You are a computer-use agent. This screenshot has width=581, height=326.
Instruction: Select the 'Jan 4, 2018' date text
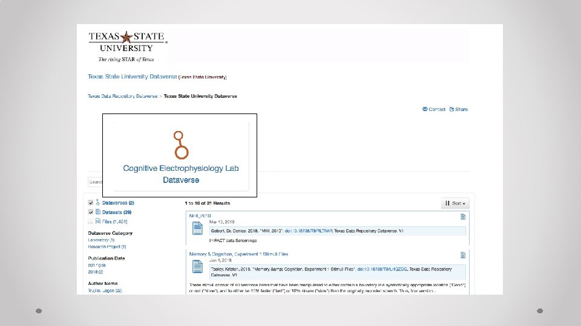click(x=220, y=260)
